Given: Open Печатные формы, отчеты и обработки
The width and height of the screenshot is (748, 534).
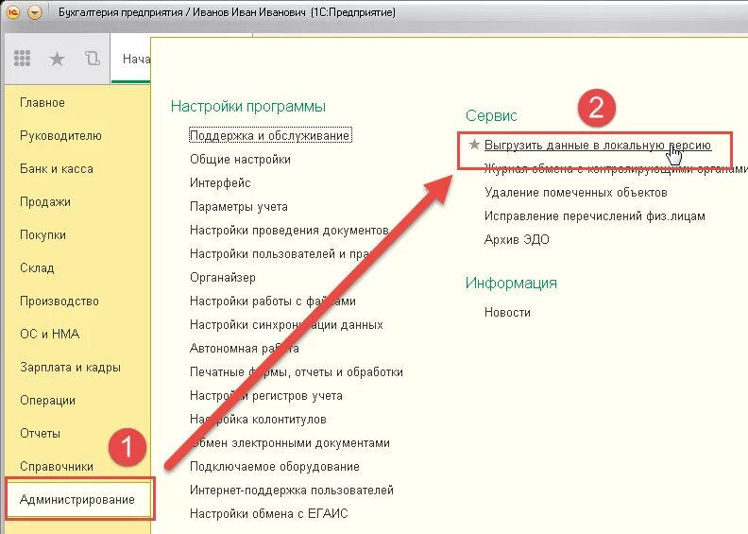Looking at the screenshot, I should [297, 371].
